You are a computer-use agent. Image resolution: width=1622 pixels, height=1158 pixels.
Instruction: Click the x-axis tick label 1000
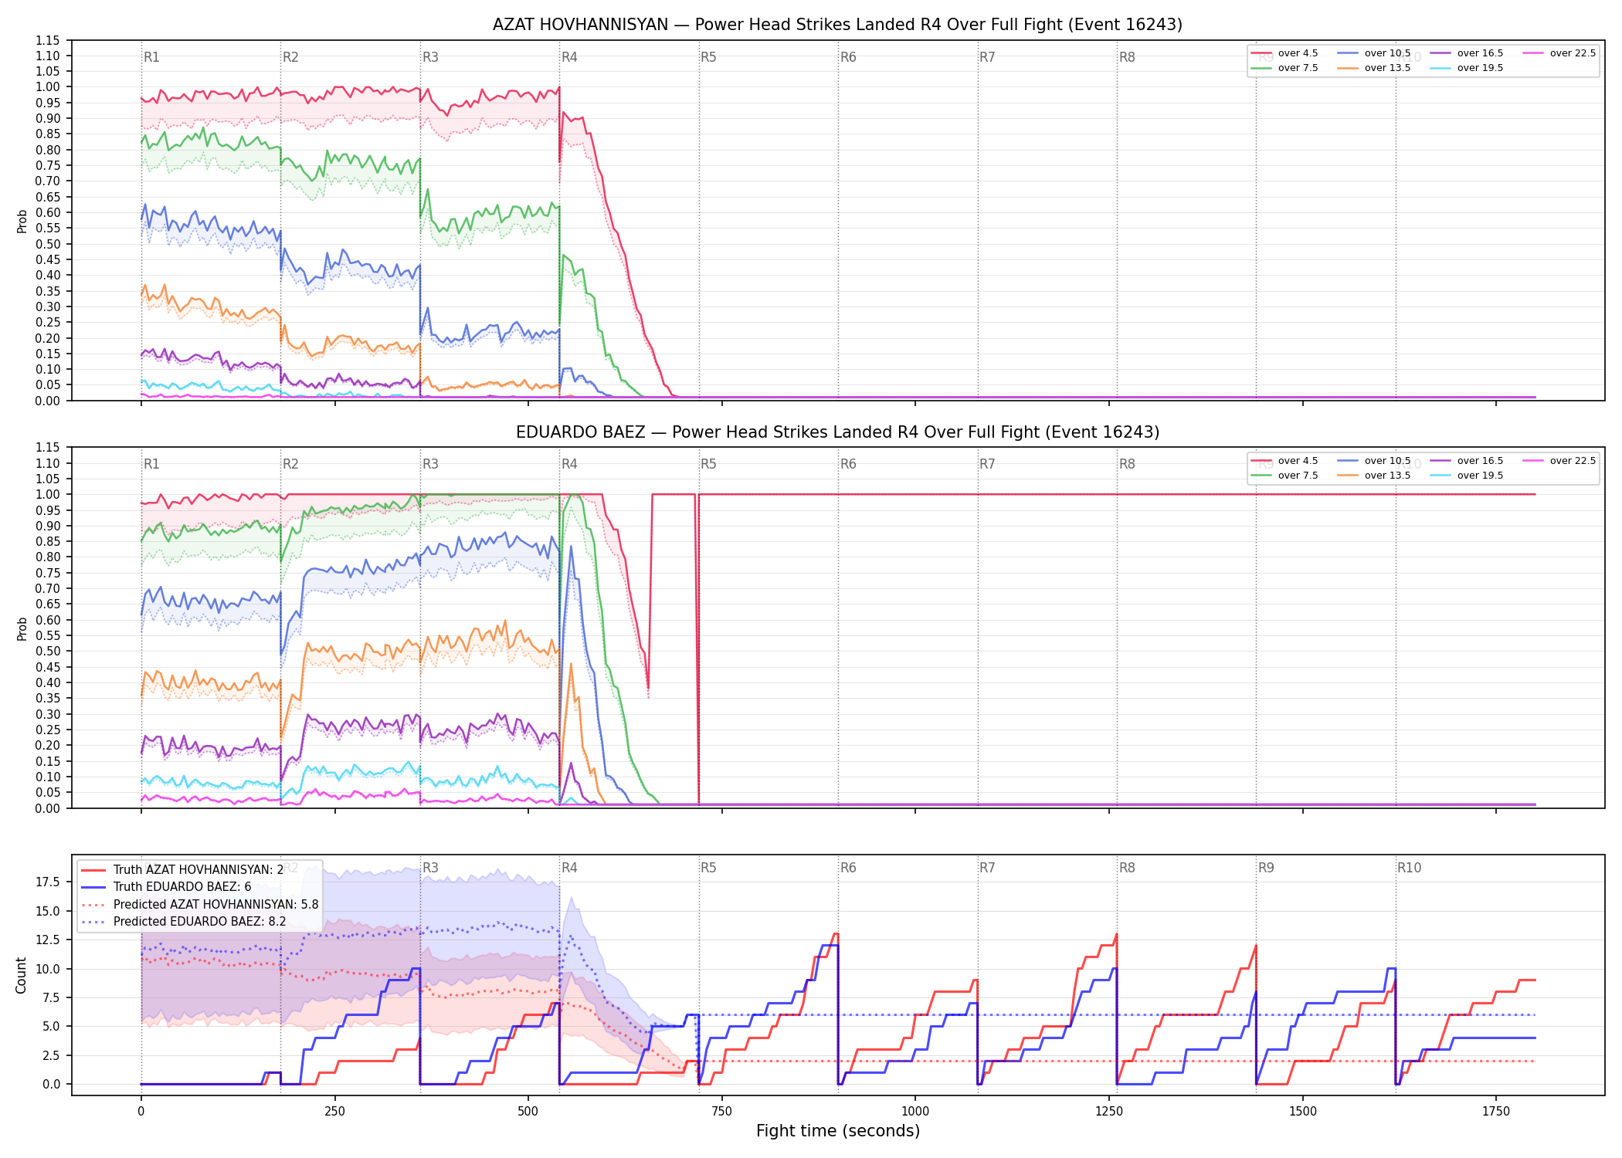click(x=915, y=1112)
